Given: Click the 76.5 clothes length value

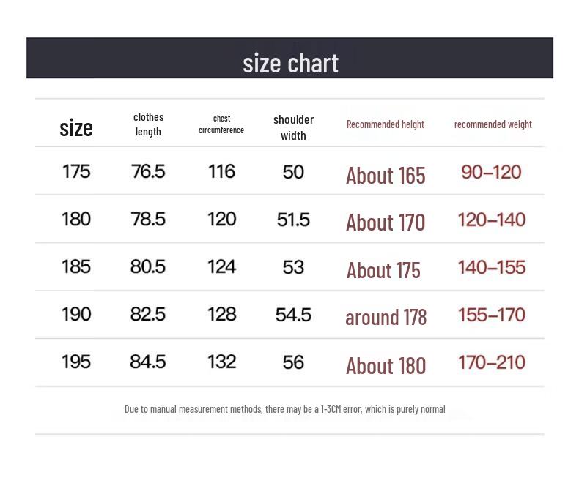Looking at the screenshot, I should (x=148, y=171).
